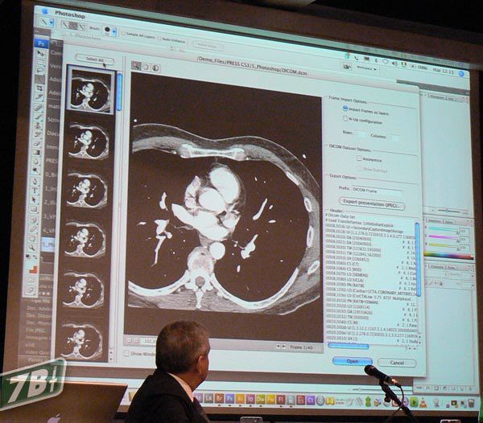Select the Crop tool in the toolbox
The height and width of the screenshot is (423, 483).
[40, 88]
